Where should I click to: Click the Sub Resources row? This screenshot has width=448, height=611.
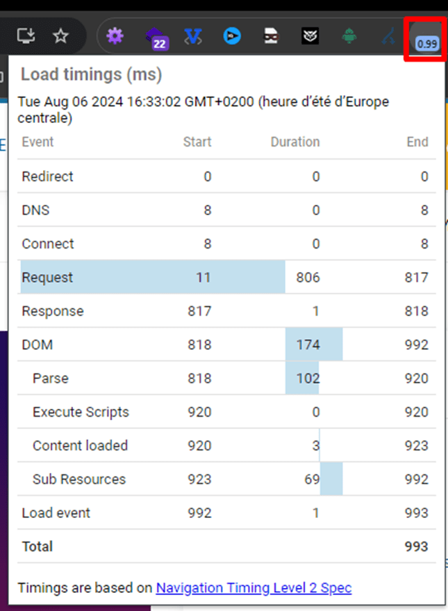[78, 479]
